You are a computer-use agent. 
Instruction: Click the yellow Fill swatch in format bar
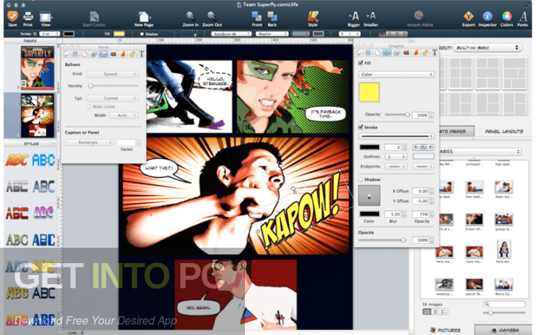(119, 33)
